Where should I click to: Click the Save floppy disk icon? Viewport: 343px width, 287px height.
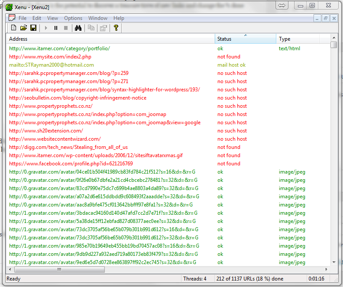point(33,28)
